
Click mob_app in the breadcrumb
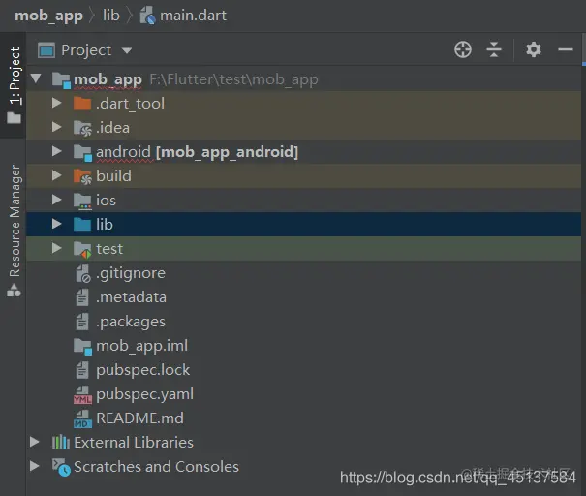pyautogui.click(x=48, y=15)
